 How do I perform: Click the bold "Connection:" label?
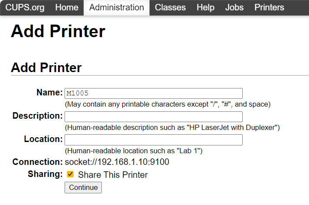(x=37, y=162)
